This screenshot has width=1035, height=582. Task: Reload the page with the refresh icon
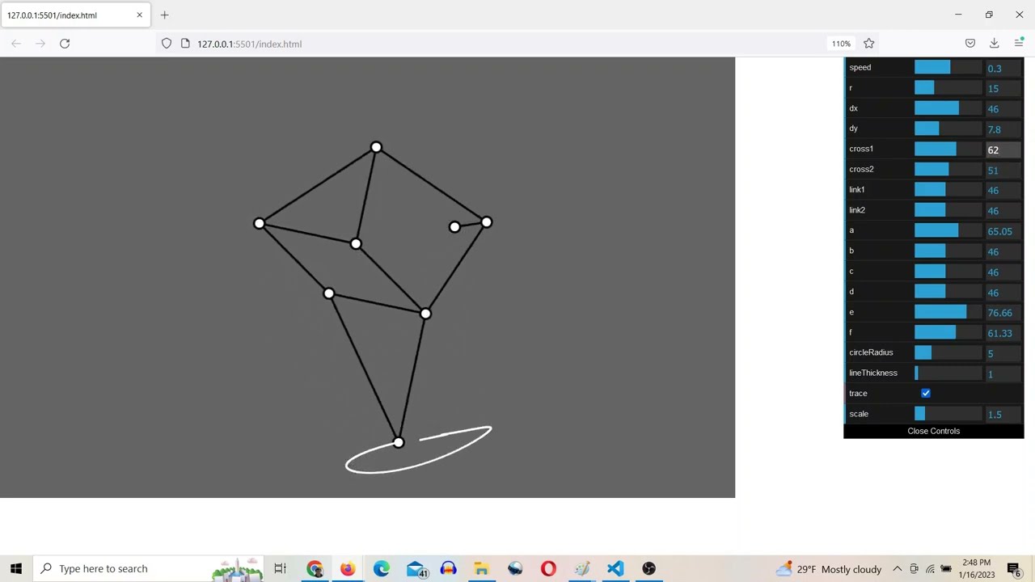pyautogui.click(x=65, y=44)
